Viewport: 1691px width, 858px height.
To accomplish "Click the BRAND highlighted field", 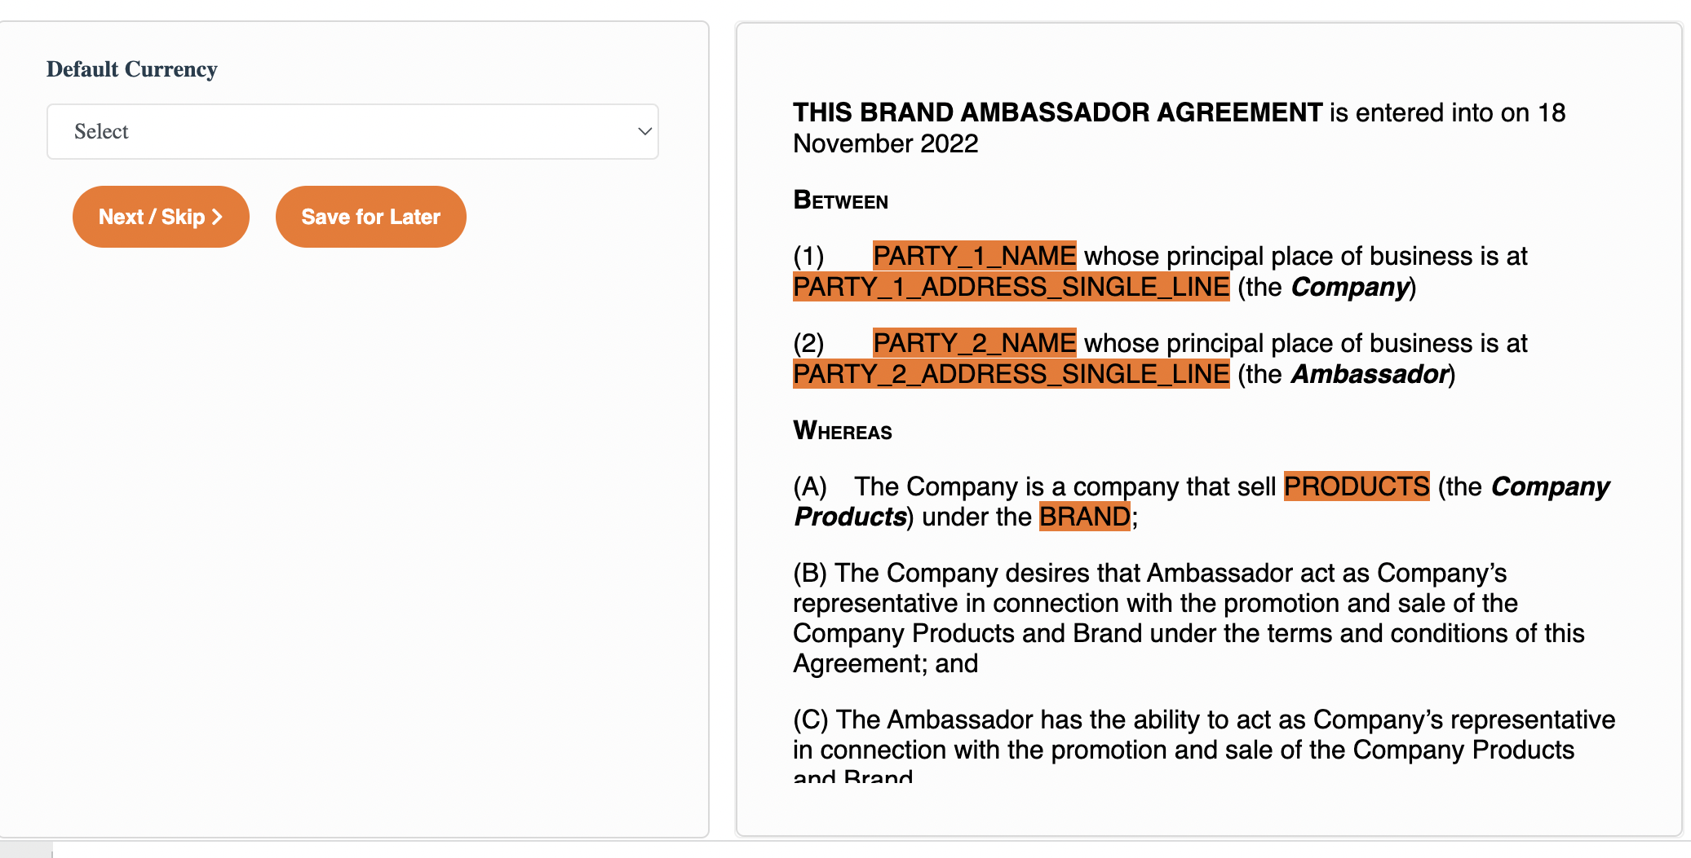I will click(1085, 517).
